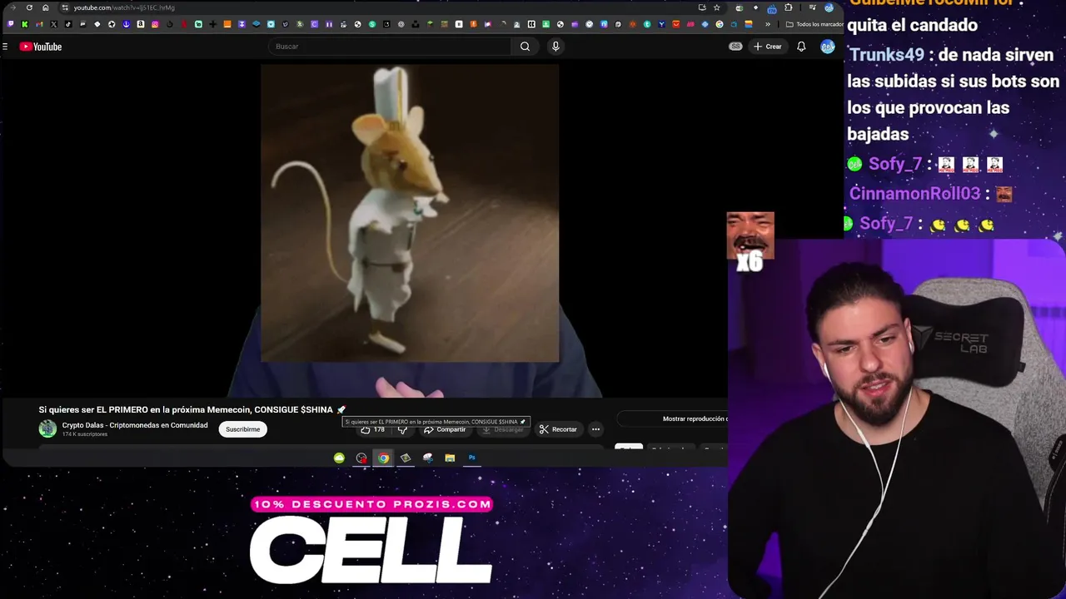
Task: Click the Recortar clip button
Action: [558, 429]
